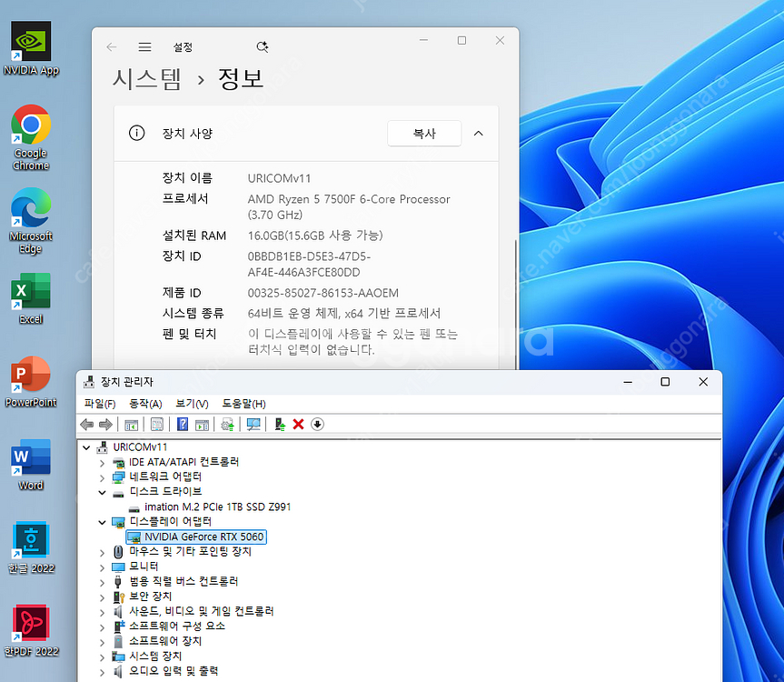Expand IDE ATA/ATAPI 컨트롤러 node
This screenshot has height=682, width=784.
pyautogui.click(x=102, y=463)
